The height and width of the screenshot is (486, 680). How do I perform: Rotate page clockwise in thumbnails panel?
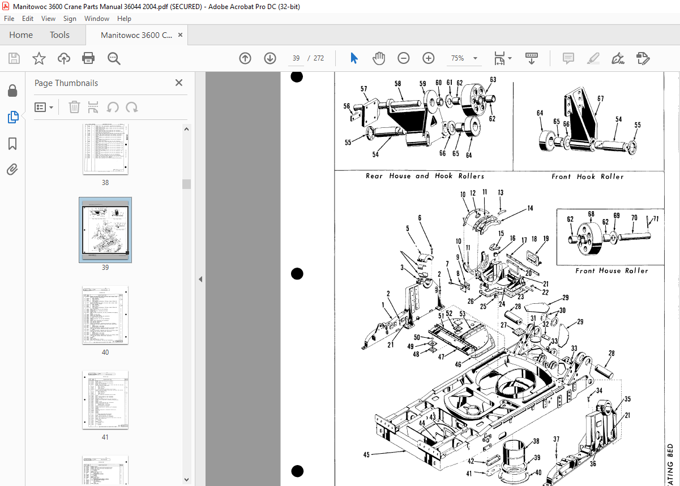point(132,107)
